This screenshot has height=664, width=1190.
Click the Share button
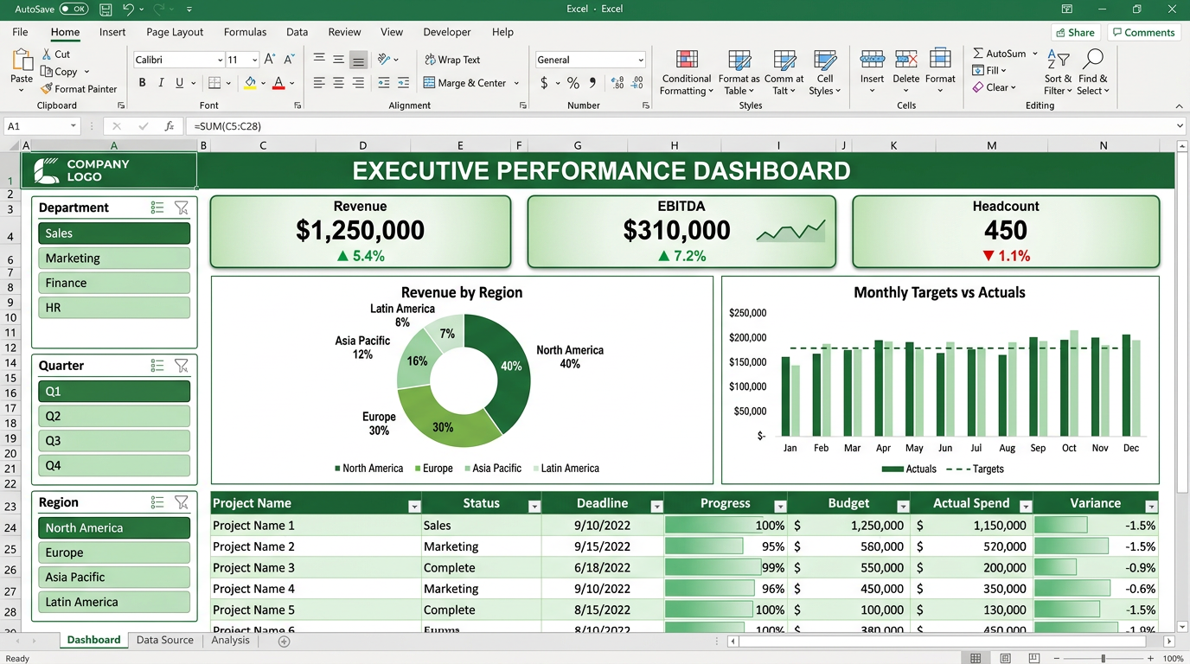coord(1074,32)
